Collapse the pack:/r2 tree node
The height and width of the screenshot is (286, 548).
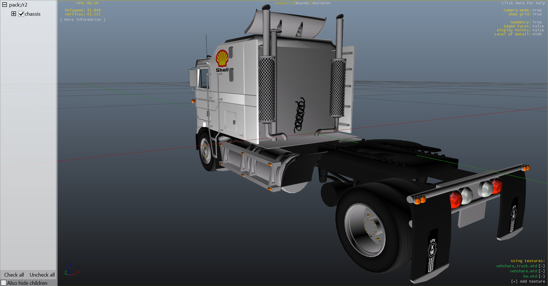pyautogui.click(x=5, y=5)
